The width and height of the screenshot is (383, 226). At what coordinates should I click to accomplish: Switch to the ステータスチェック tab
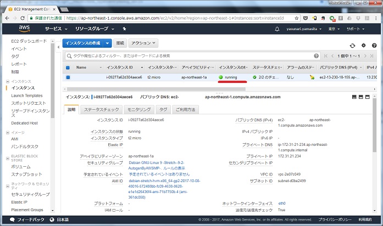pyautogui.click(x=101, y=110)
